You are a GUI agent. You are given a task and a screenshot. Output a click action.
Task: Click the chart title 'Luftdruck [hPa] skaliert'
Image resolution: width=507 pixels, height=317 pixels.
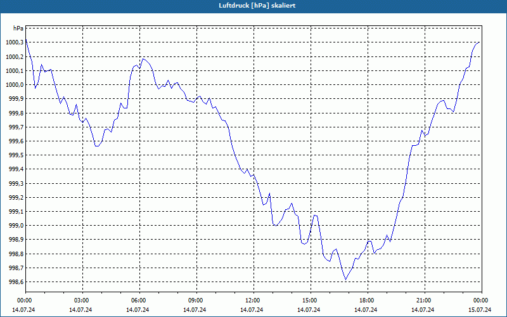coord(257,6)
